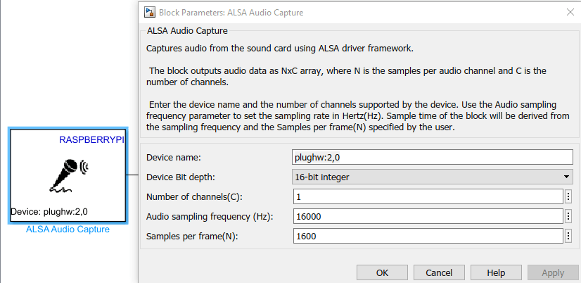Image resolution: width=581 pixels, height=283 pixels.
Task: Open the Device Bit depth dropdown
Action: point(432,177)
